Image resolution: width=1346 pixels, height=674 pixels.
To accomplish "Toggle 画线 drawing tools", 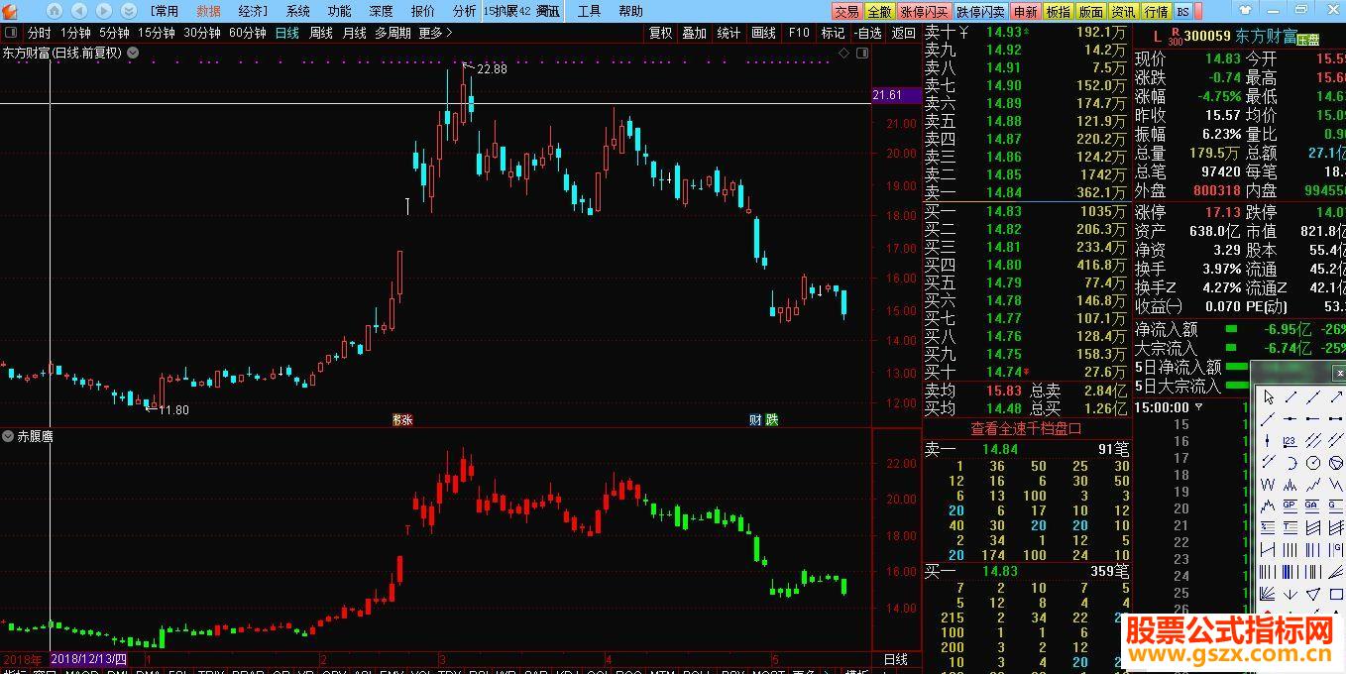I will click(x=764, y=33).
